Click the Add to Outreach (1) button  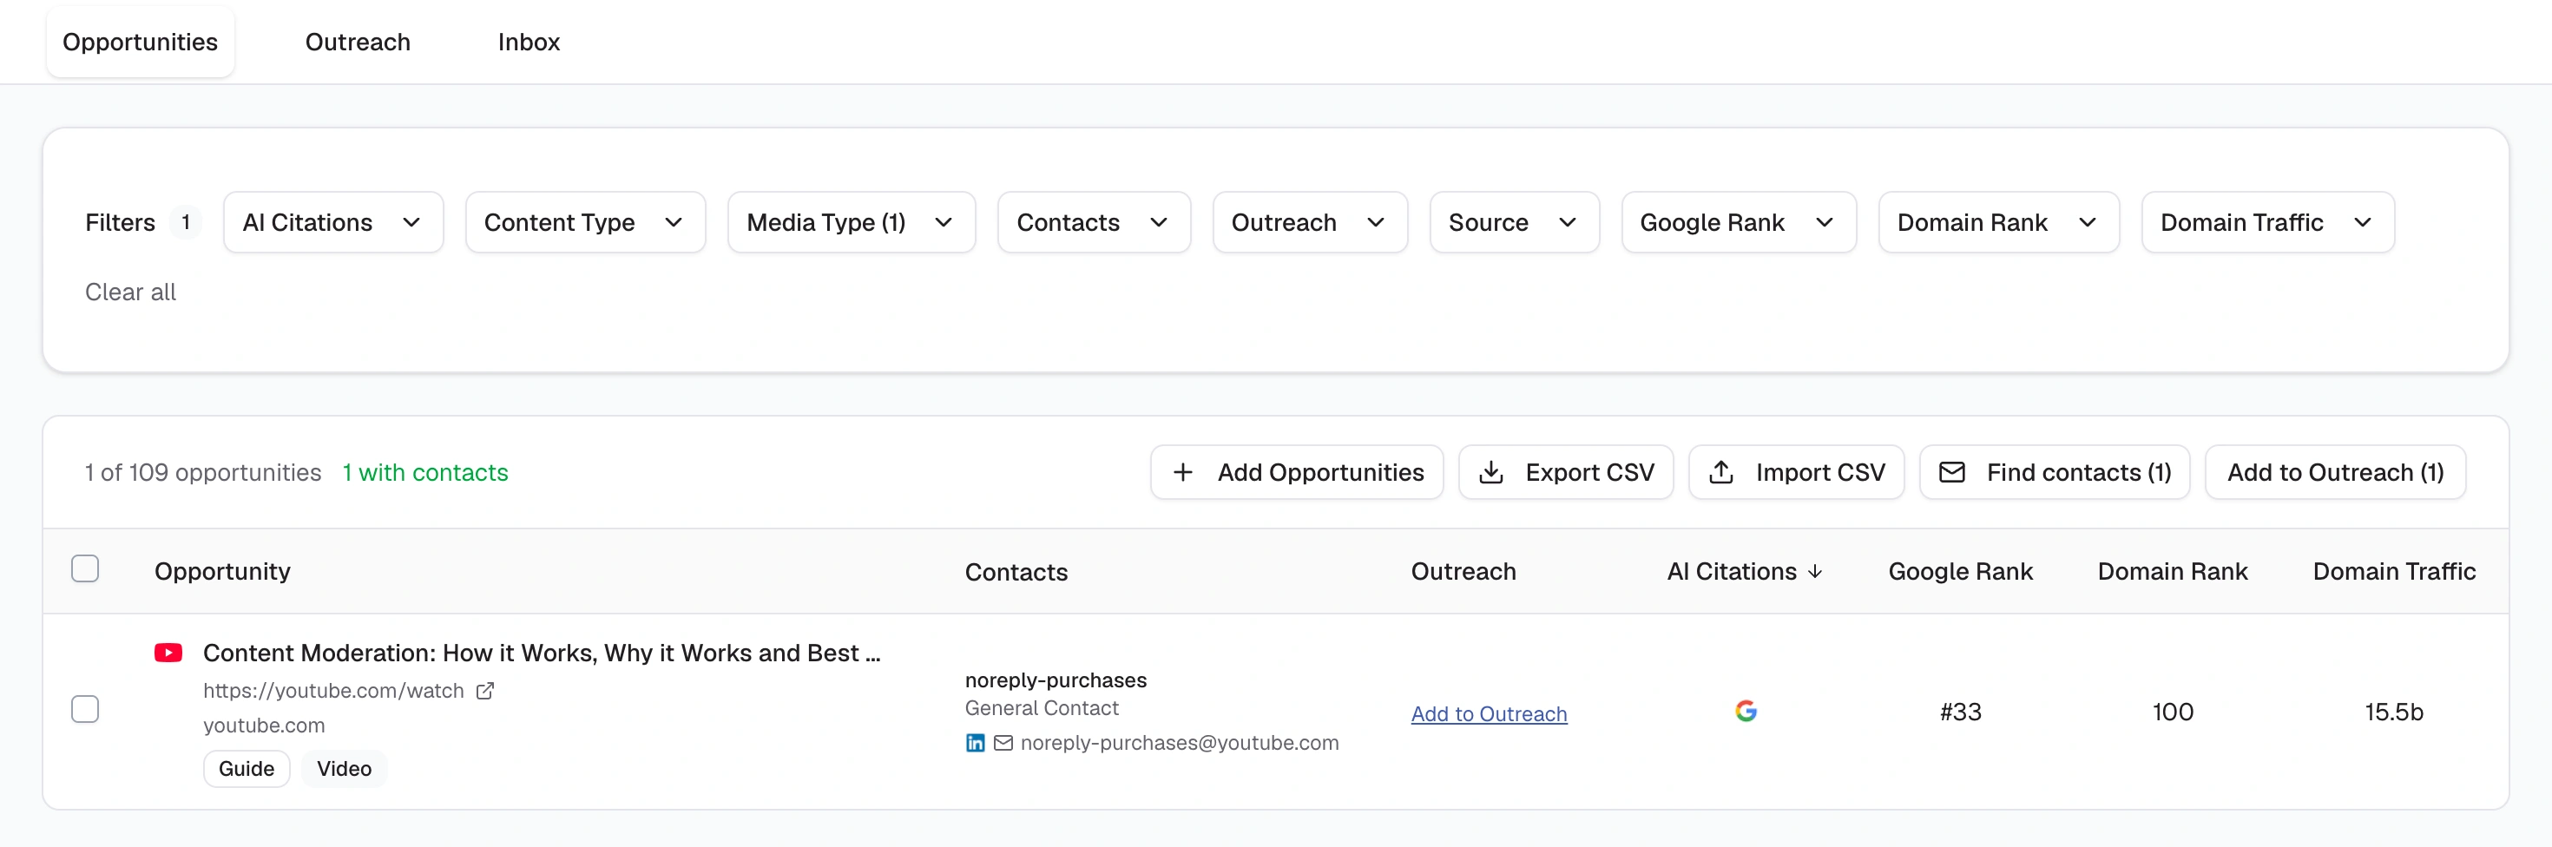coord(2335,473)
